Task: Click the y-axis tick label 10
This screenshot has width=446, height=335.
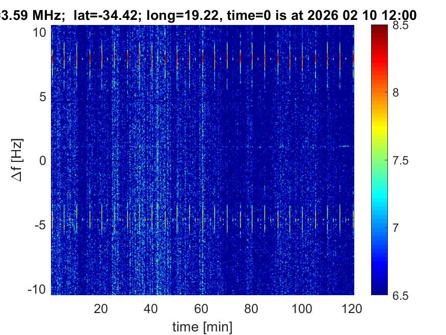Action: coord(41,32)
